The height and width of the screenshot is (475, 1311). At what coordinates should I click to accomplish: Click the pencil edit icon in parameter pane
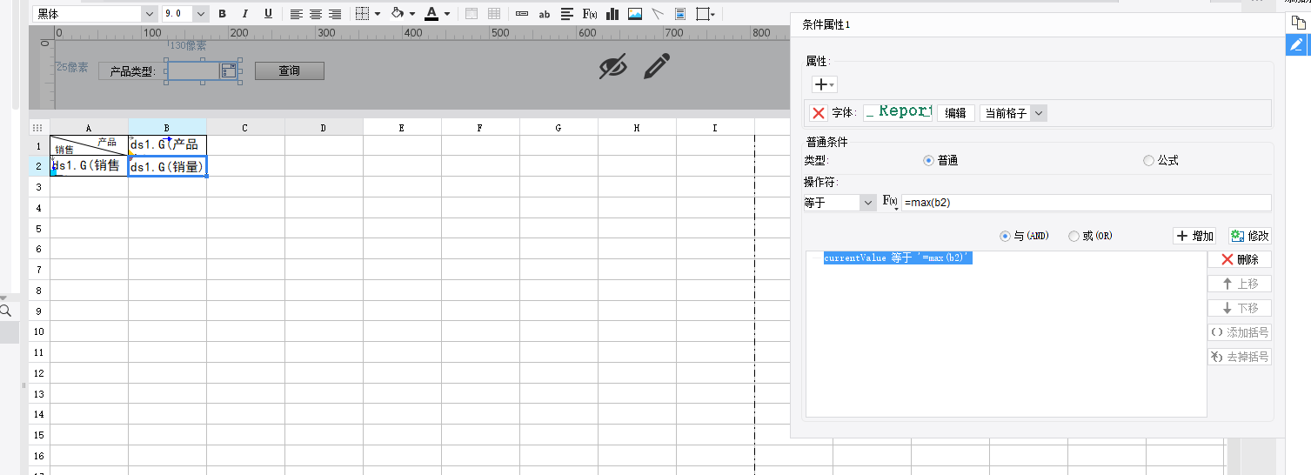click(657, 66)
